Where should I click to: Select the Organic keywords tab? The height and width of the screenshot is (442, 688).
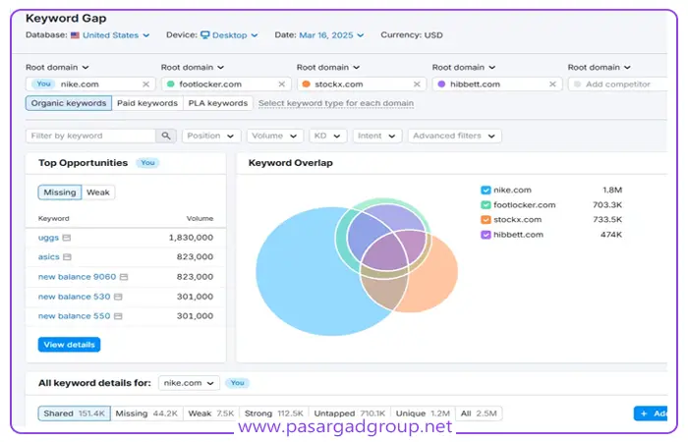(69, 103)
